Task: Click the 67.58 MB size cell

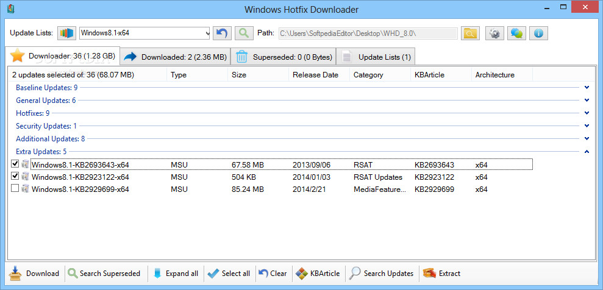Action: point(248,164)
